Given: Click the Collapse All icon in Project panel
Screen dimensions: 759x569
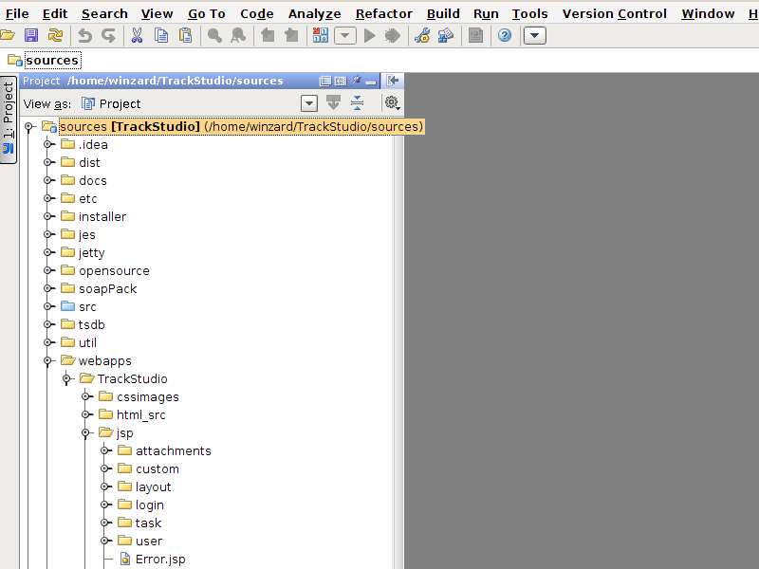Looking at the screenshot, I should pyautogui.click(x=358, y=102).
